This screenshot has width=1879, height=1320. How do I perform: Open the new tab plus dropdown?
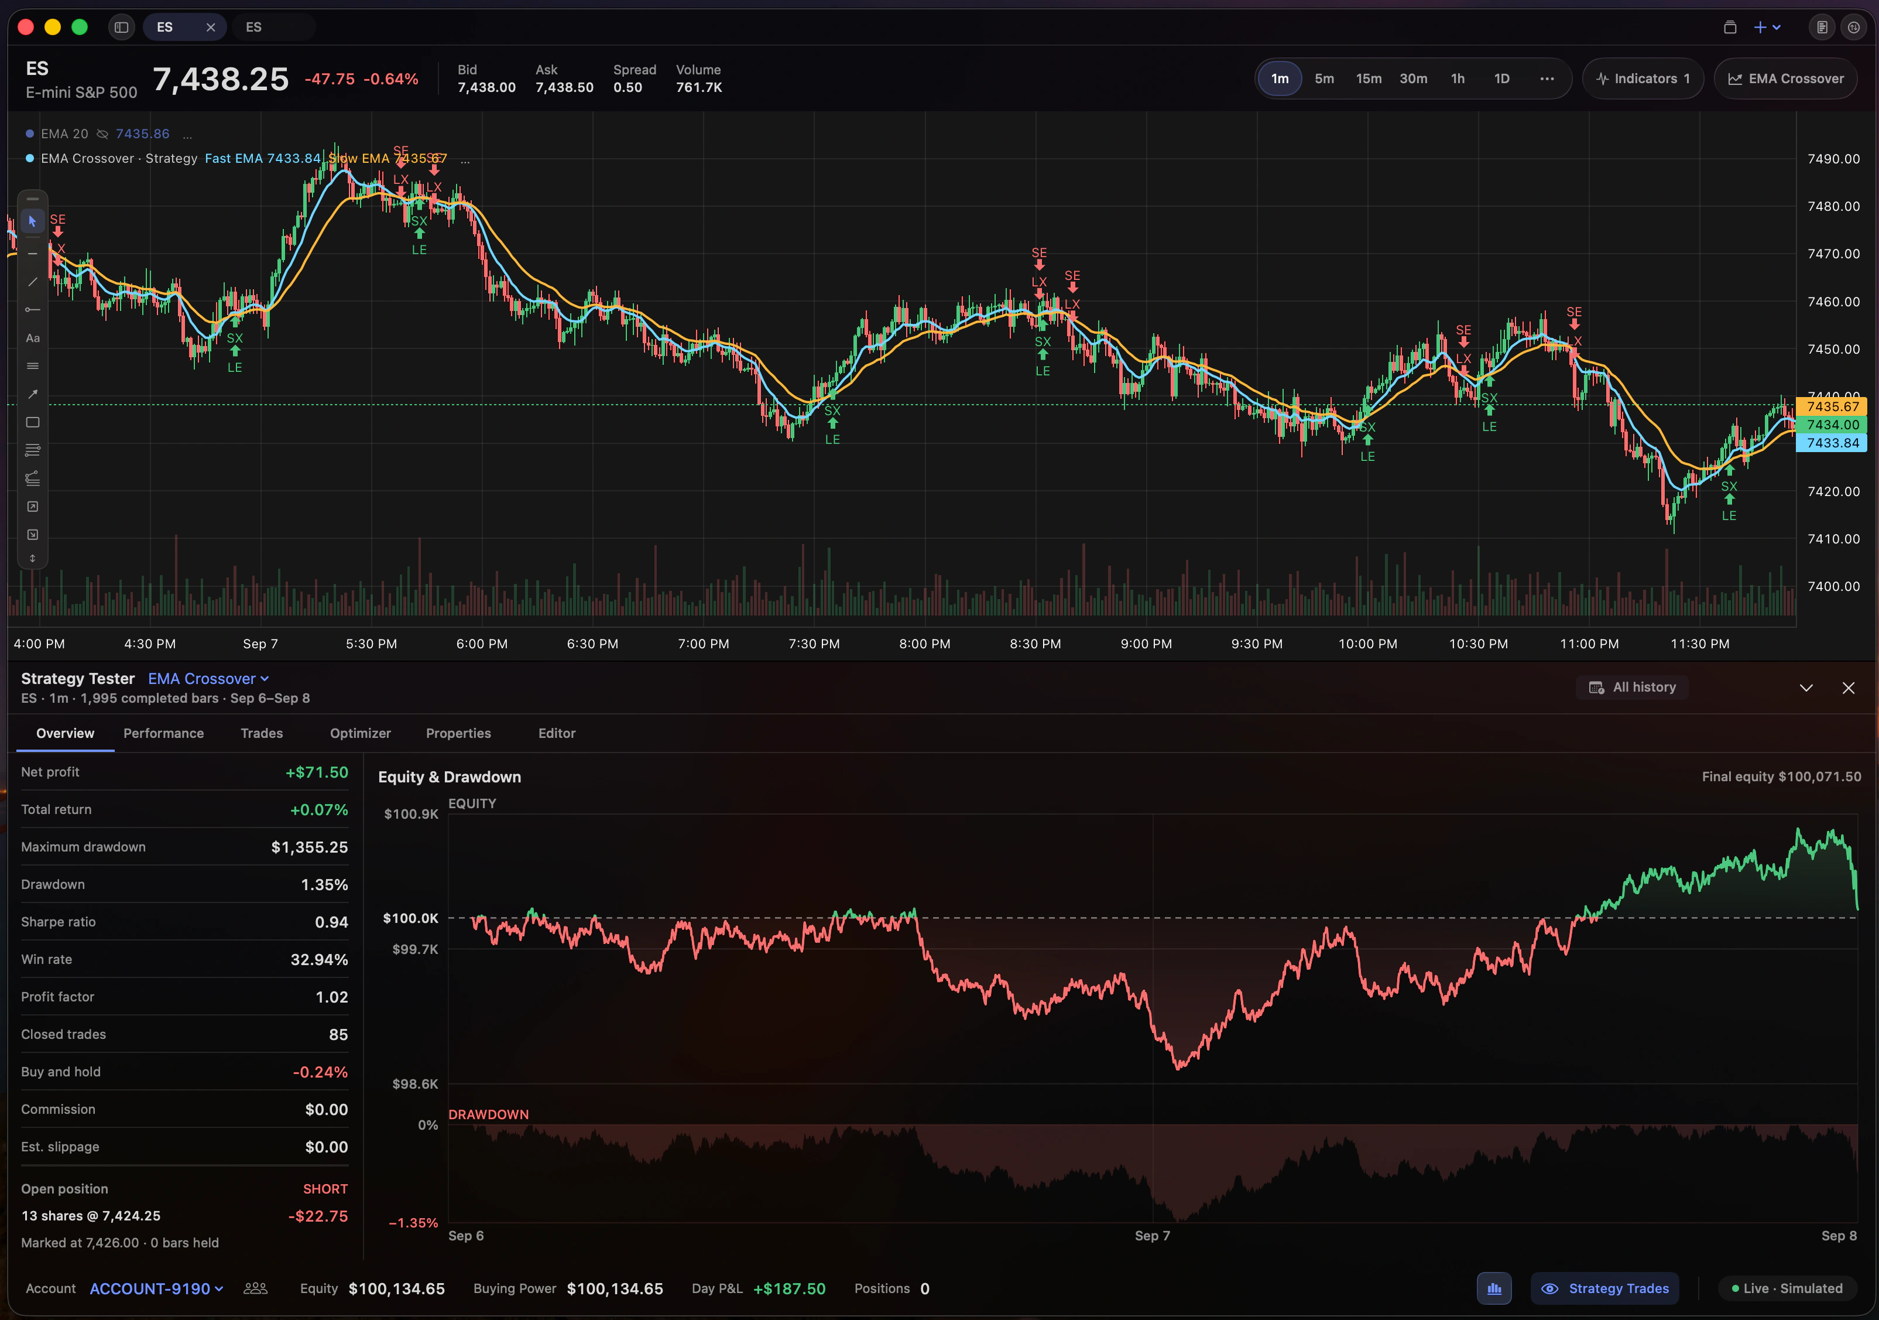pos(1767,27)
